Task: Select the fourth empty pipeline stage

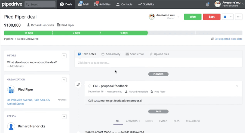Action: (171, 33)
